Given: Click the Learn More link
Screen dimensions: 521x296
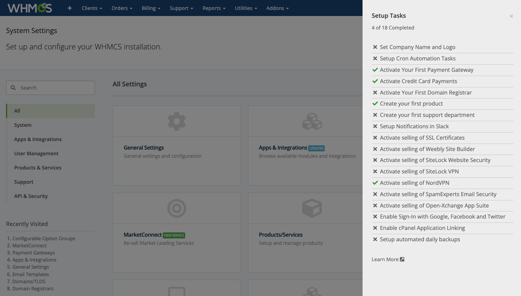Looking at the screenshot, I should pos(385,259).
